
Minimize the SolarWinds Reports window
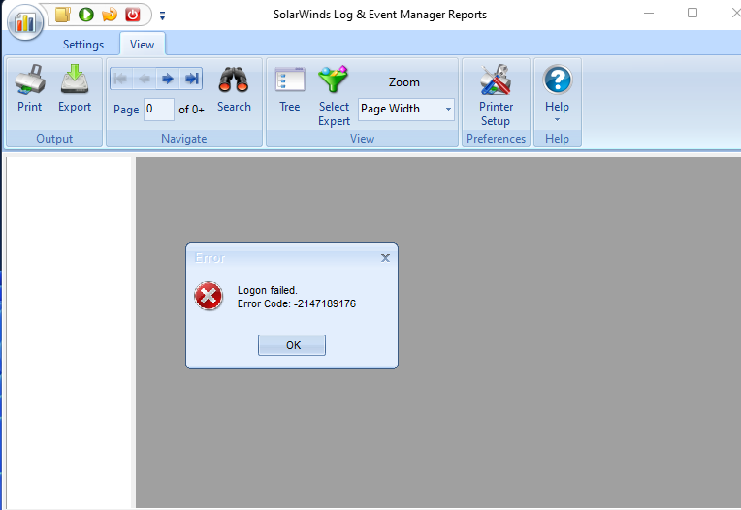pos(649,14)
